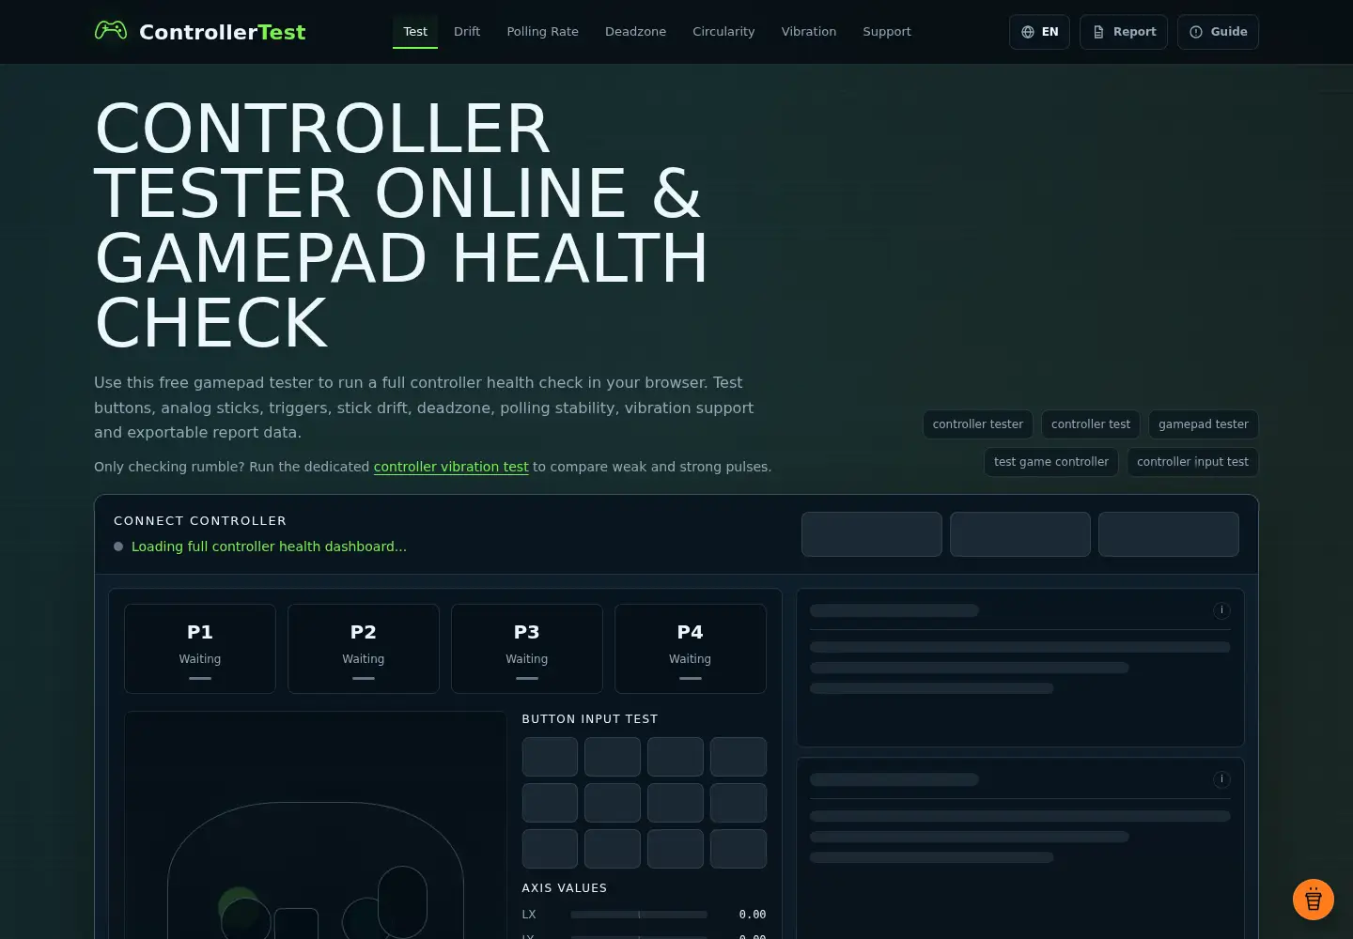Select the P4 player slot
This screenshot has width=1353, height=939.
pos(691,649)
